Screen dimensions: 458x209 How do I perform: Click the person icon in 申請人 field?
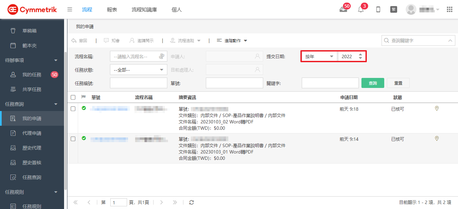pos(257,56)
